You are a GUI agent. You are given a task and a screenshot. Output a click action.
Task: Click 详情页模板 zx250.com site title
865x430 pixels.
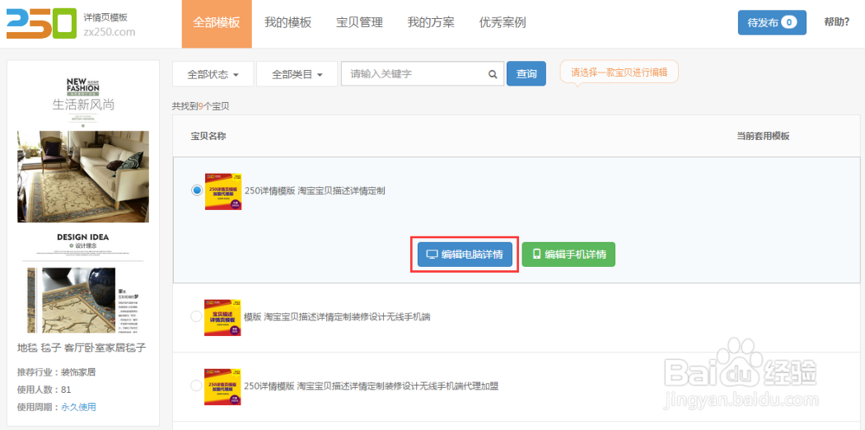tap(109, 24)
